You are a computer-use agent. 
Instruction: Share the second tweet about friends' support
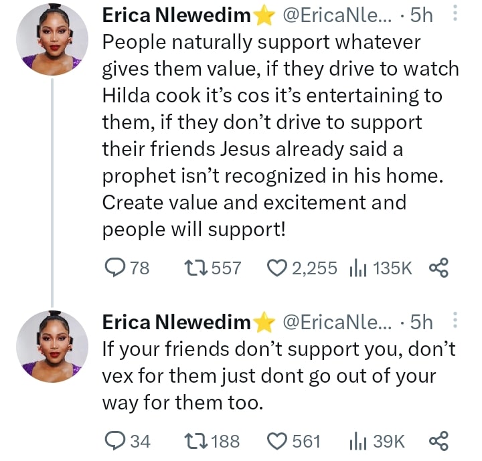point(437,441)
